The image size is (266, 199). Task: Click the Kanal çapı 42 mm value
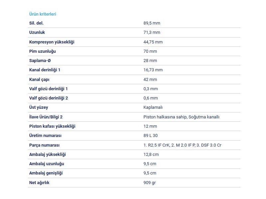150,80
